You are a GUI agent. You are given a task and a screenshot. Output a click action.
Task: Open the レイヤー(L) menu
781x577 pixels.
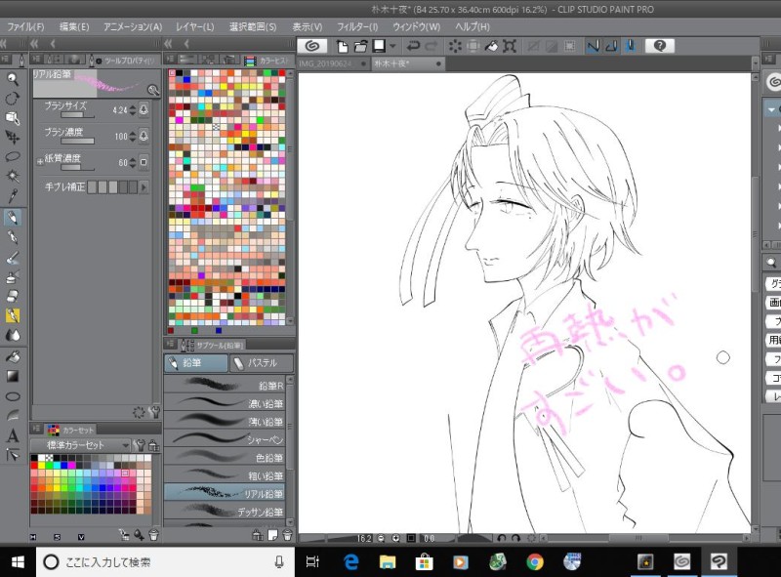[194, 27]
